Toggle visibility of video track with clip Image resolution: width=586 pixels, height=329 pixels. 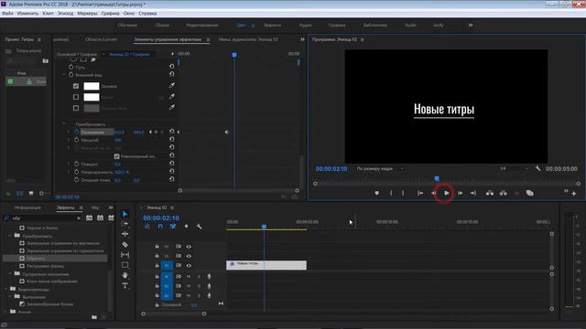(x=189, y=266)
